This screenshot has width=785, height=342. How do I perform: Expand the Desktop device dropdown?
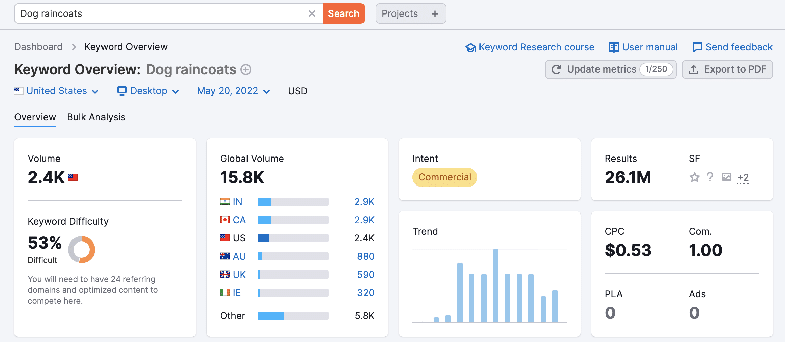(x=148, y=91)
